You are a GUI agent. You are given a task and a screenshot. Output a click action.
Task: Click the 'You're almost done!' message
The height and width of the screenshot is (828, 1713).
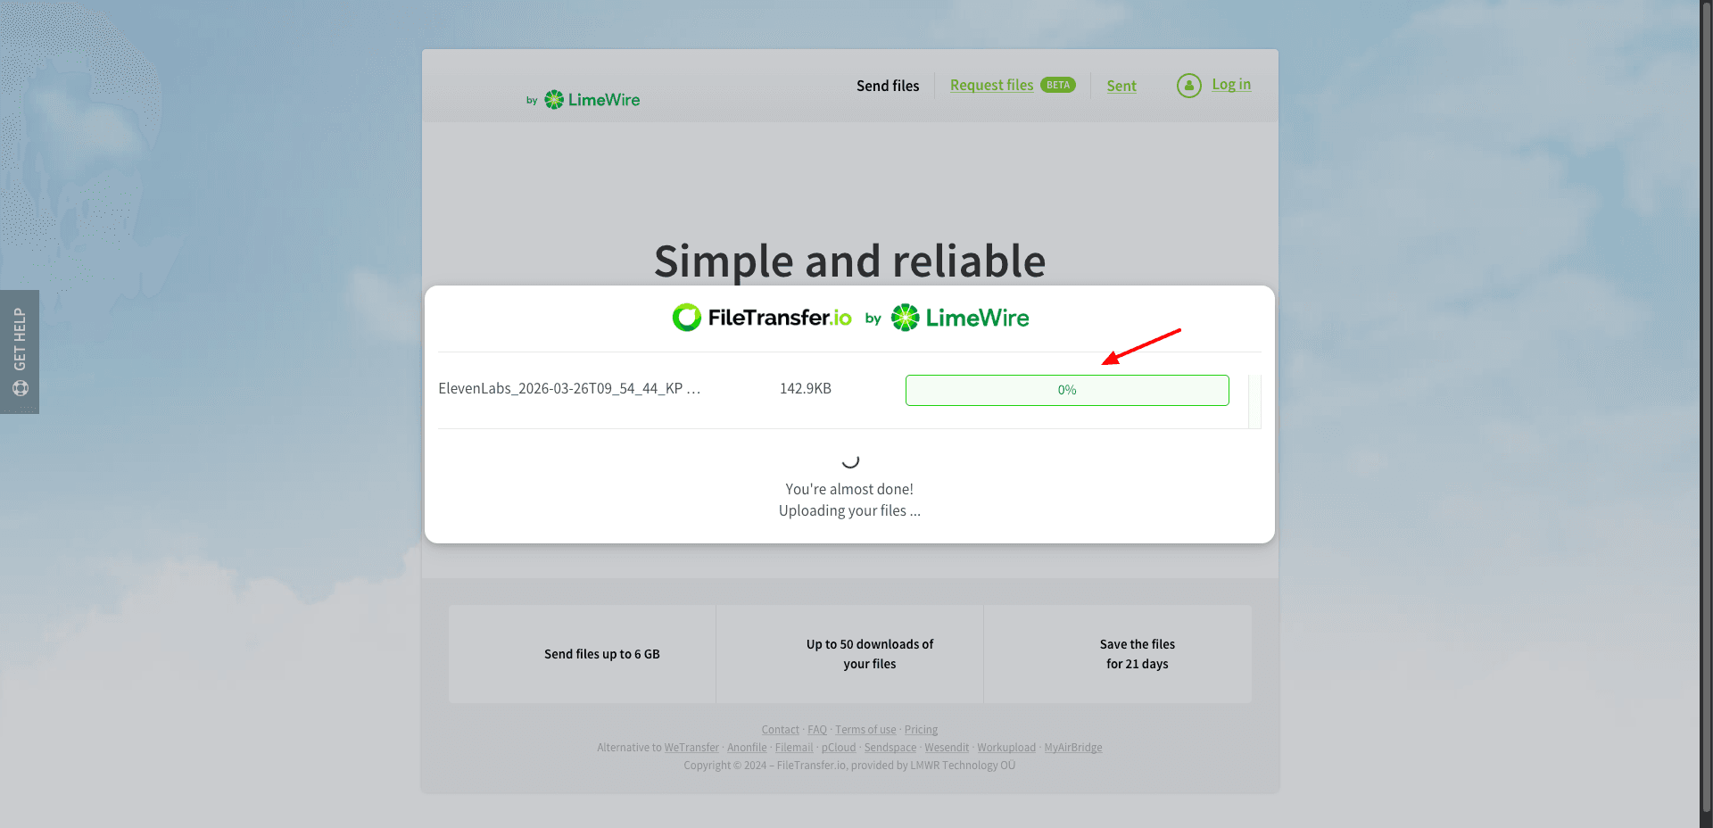[x=849, y=489]
